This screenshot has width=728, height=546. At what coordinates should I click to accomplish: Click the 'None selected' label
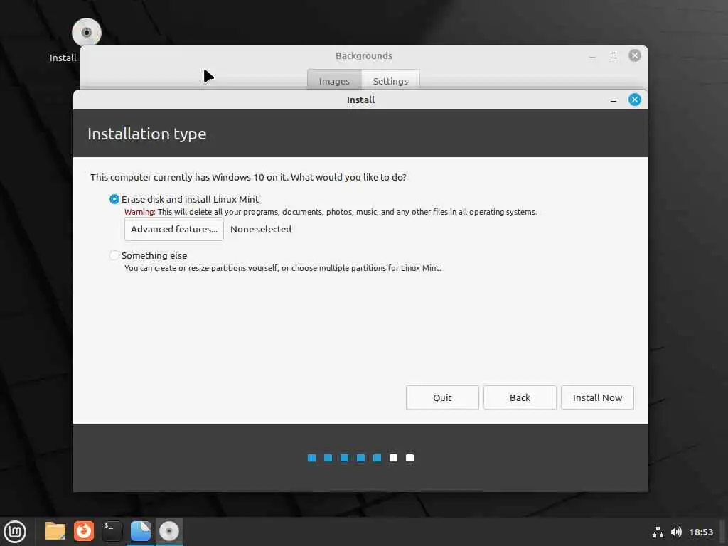[x=260, y=230]
